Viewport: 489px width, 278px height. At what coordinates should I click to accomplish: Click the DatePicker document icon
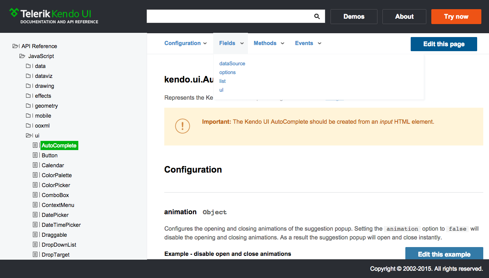point(35,215)
